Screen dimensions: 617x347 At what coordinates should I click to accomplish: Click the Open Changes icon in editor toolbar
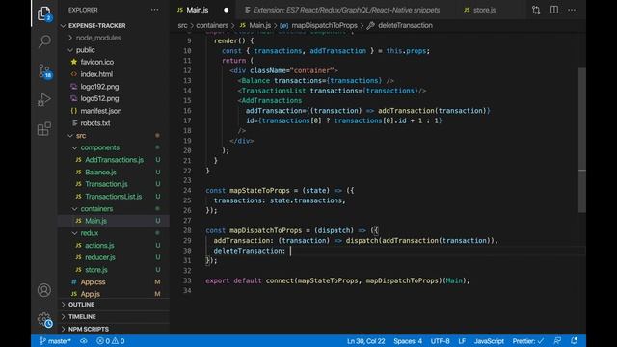pos(536,10)
